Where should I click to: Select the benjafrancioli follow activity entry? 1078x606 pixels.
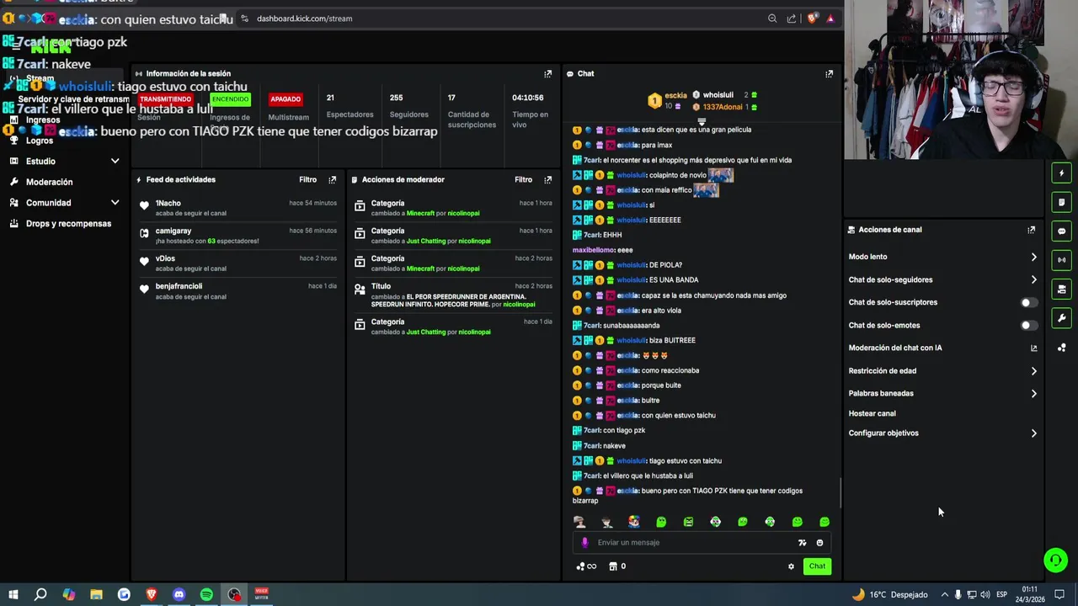pos(239,291)
